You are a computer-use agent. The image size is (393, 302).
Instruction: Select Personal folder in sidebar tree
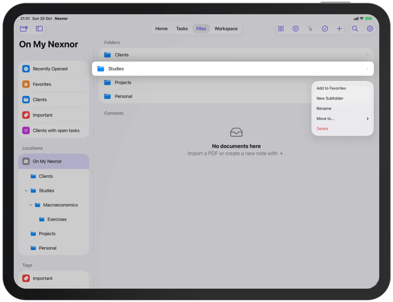pyautogui.click(x=54, y=248)
